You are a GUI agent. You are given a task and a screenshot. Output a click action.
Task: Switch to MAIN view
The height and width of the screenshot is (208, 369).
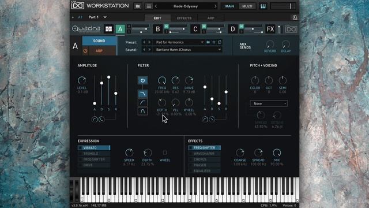tap(229, 6)
